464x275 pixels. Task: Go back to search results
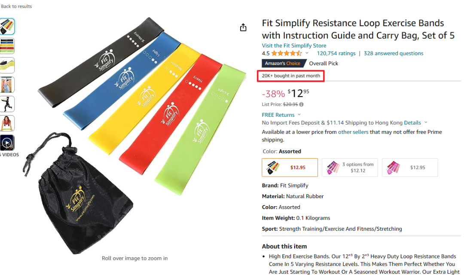coord(16,6)
